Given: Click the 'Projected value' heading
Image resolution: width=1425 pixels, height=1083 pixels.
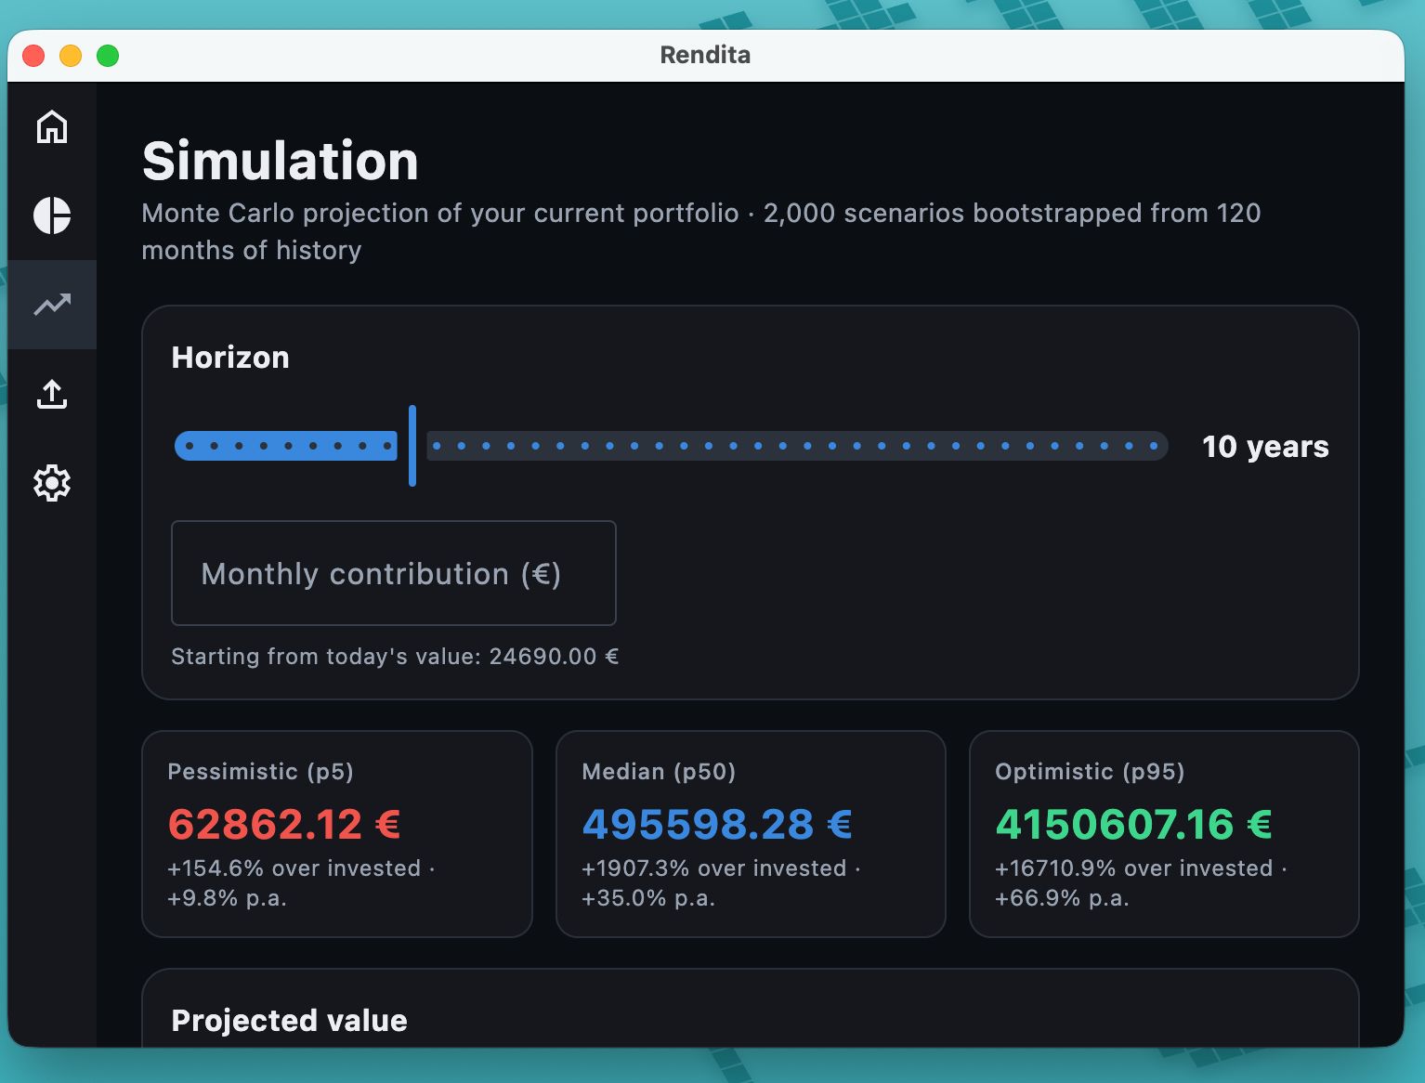Looking at the screenshot, I should coord(289,1021).
